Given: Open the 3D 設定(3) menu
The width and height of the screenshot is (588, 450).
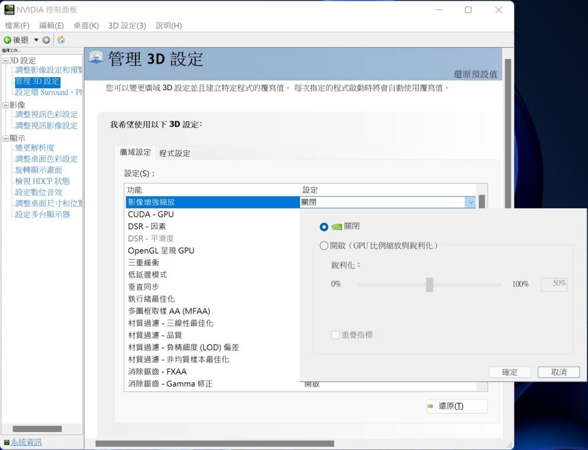Looking at the screenshot, I should coord(127,26).
